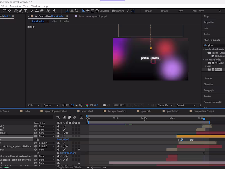The height and width of the screenshot is (169, 225).
Task: Select the Type tool
Action: point(26,11)
